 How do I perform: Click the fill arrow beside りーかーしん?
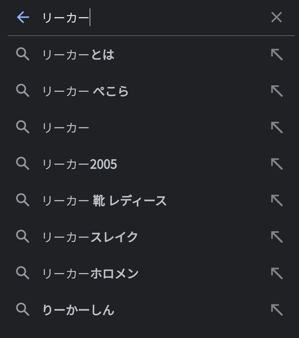(277, 310)
